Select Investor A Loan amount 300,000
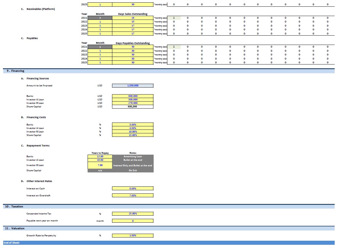 click(x=133, y=99)
